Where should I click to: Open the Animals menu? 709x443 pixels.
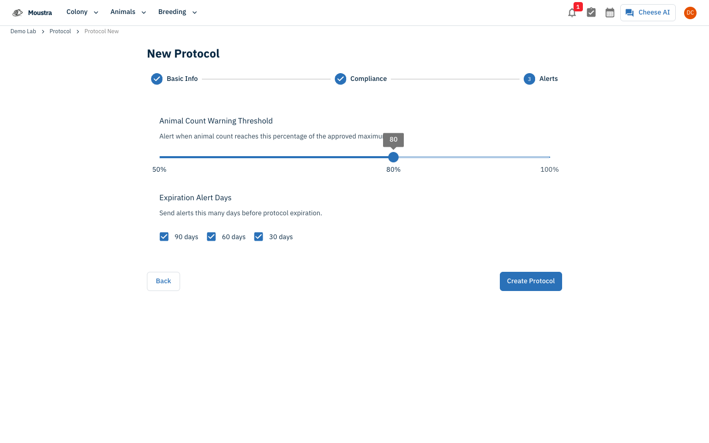[128, 12]
